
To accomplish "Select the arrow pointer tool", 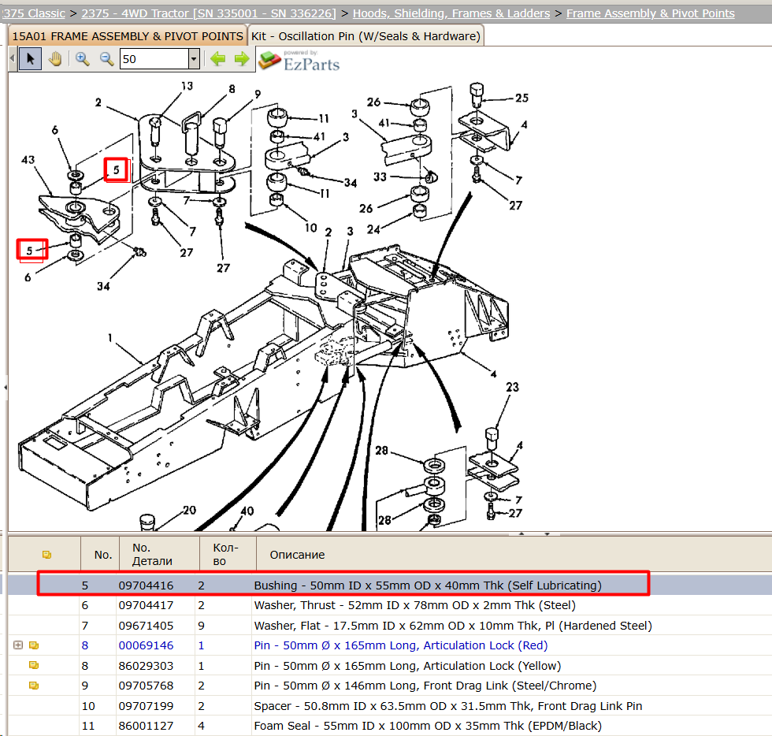I will coord(30,59).
